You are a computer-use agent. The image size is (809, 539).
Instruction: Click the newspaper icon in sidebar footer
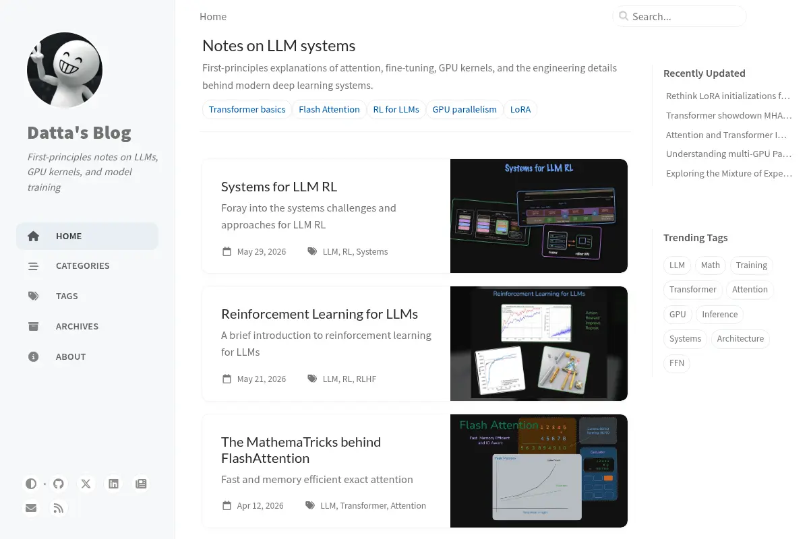141,484
